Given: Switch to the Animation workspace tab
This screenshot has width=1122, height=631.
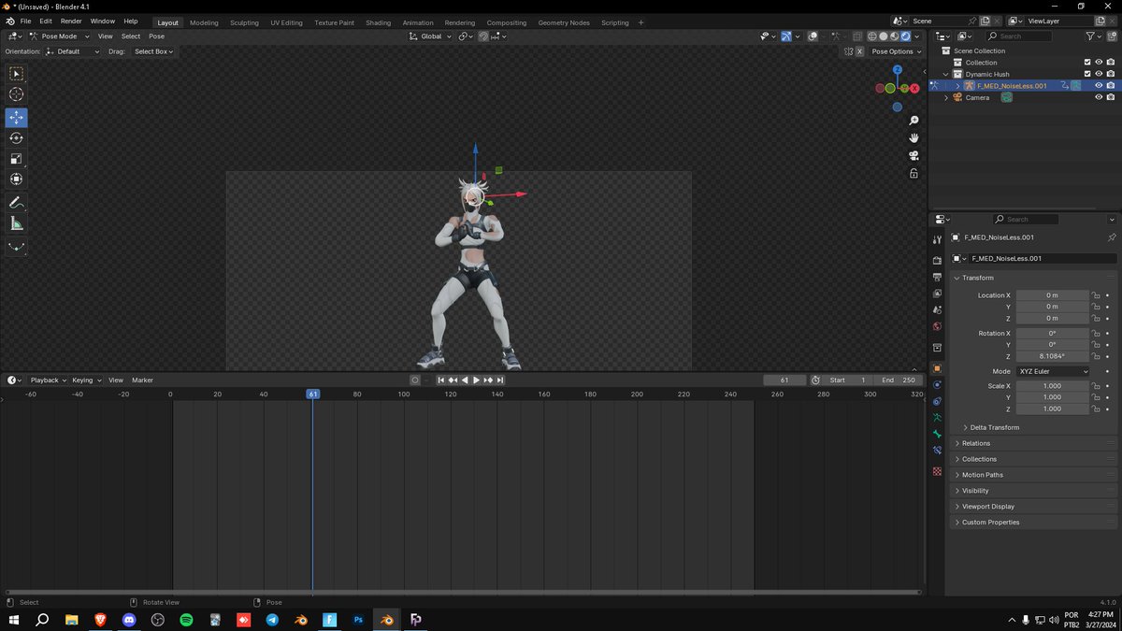Looking at the screenshot, I should click(418, 22).
